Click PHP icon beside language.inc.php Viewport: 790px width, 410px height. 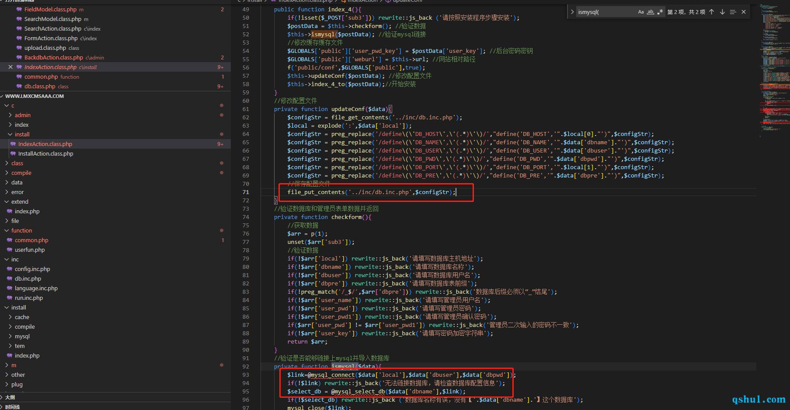click(x=10, y=288)
